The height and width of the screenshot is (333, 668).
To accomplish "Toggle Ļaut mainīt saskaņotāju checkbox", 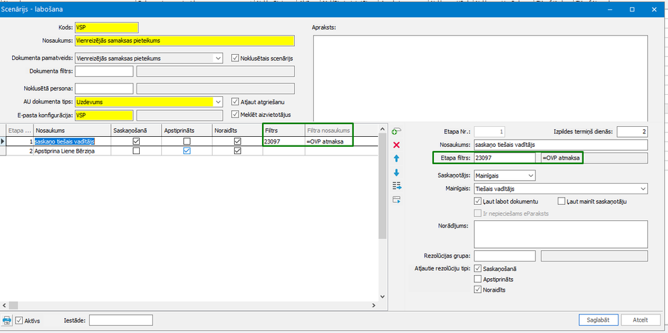I will pyautogui.click(x=561, y=201).
